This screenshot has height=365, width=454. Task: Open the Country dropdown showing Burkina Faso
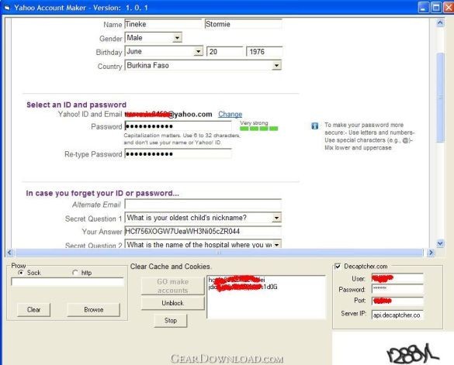click(x=276, y=65)
